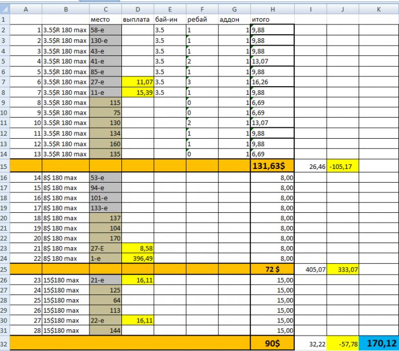This screenshot has height=351, width=399.
Task: Select '8$ 180 max' cell in row 16
Action: 66,177
